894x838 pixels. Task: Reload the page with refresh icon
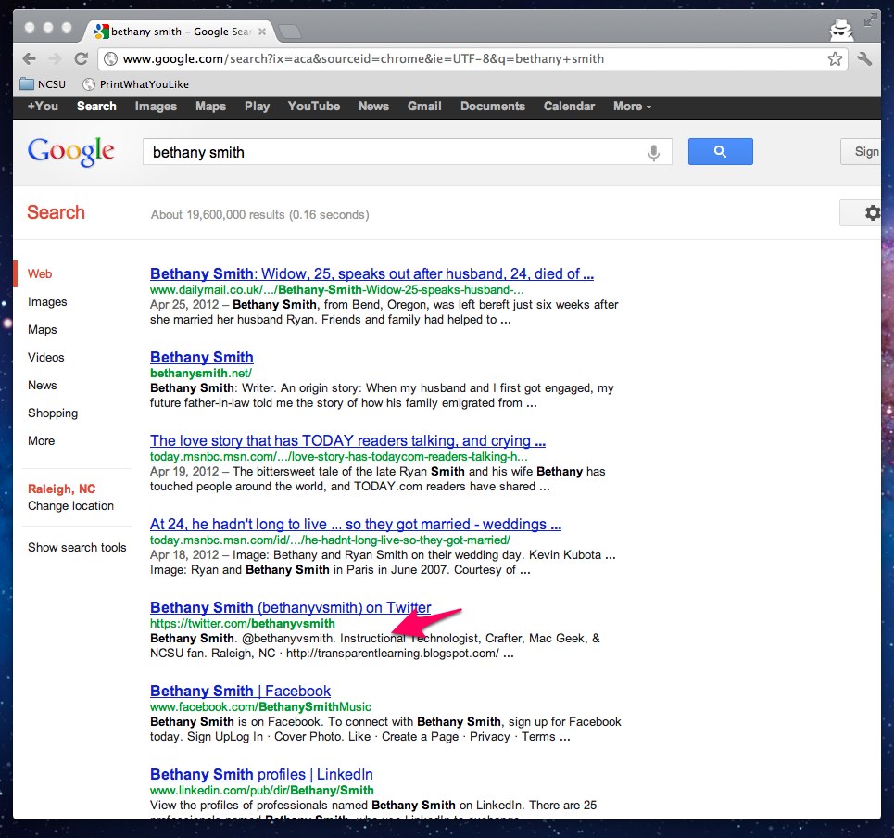pos(82,58)
